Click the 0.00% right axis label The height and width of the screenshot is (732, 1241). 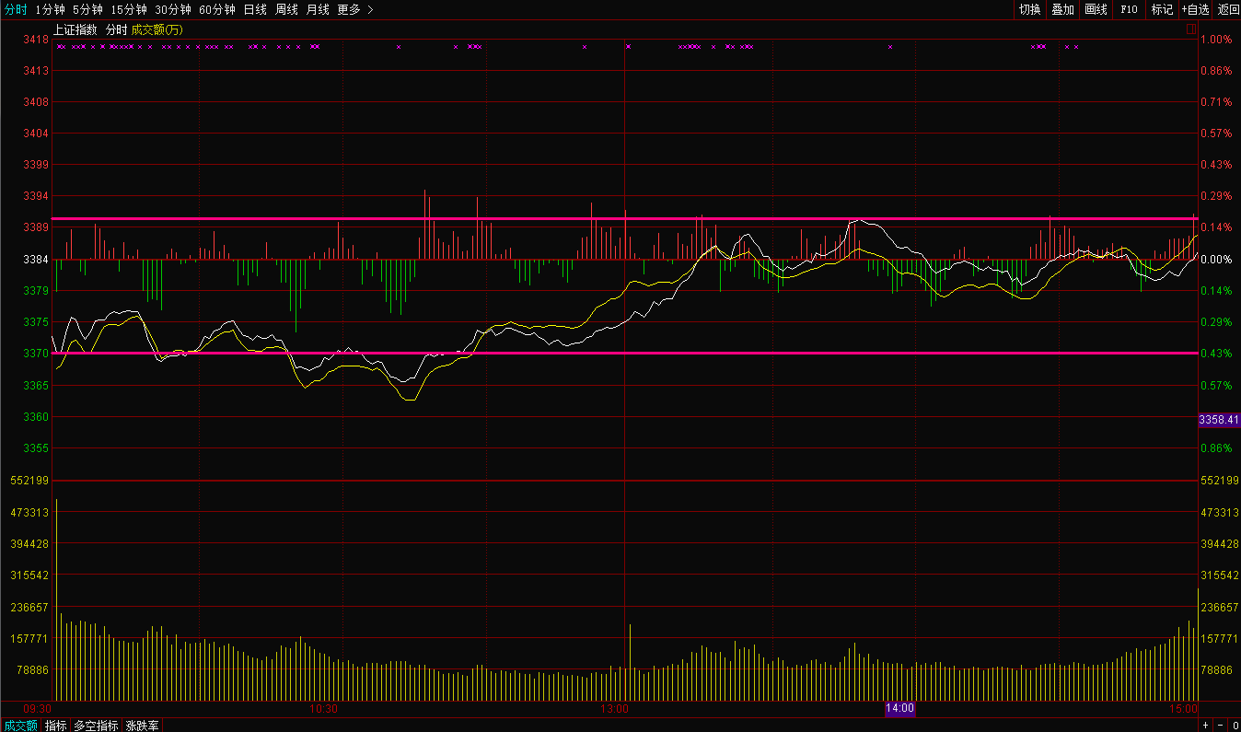click(x=1216, y=260)
